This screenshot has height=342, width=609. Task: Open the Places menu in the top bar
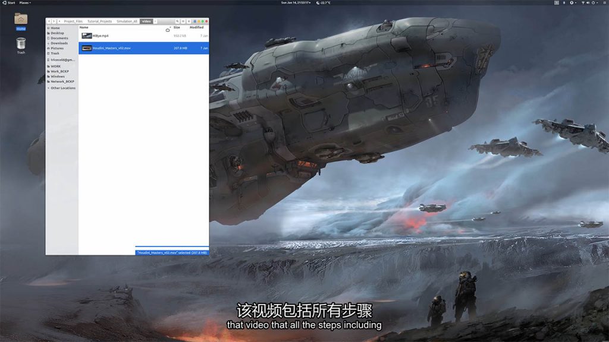(x=25, y=3)
